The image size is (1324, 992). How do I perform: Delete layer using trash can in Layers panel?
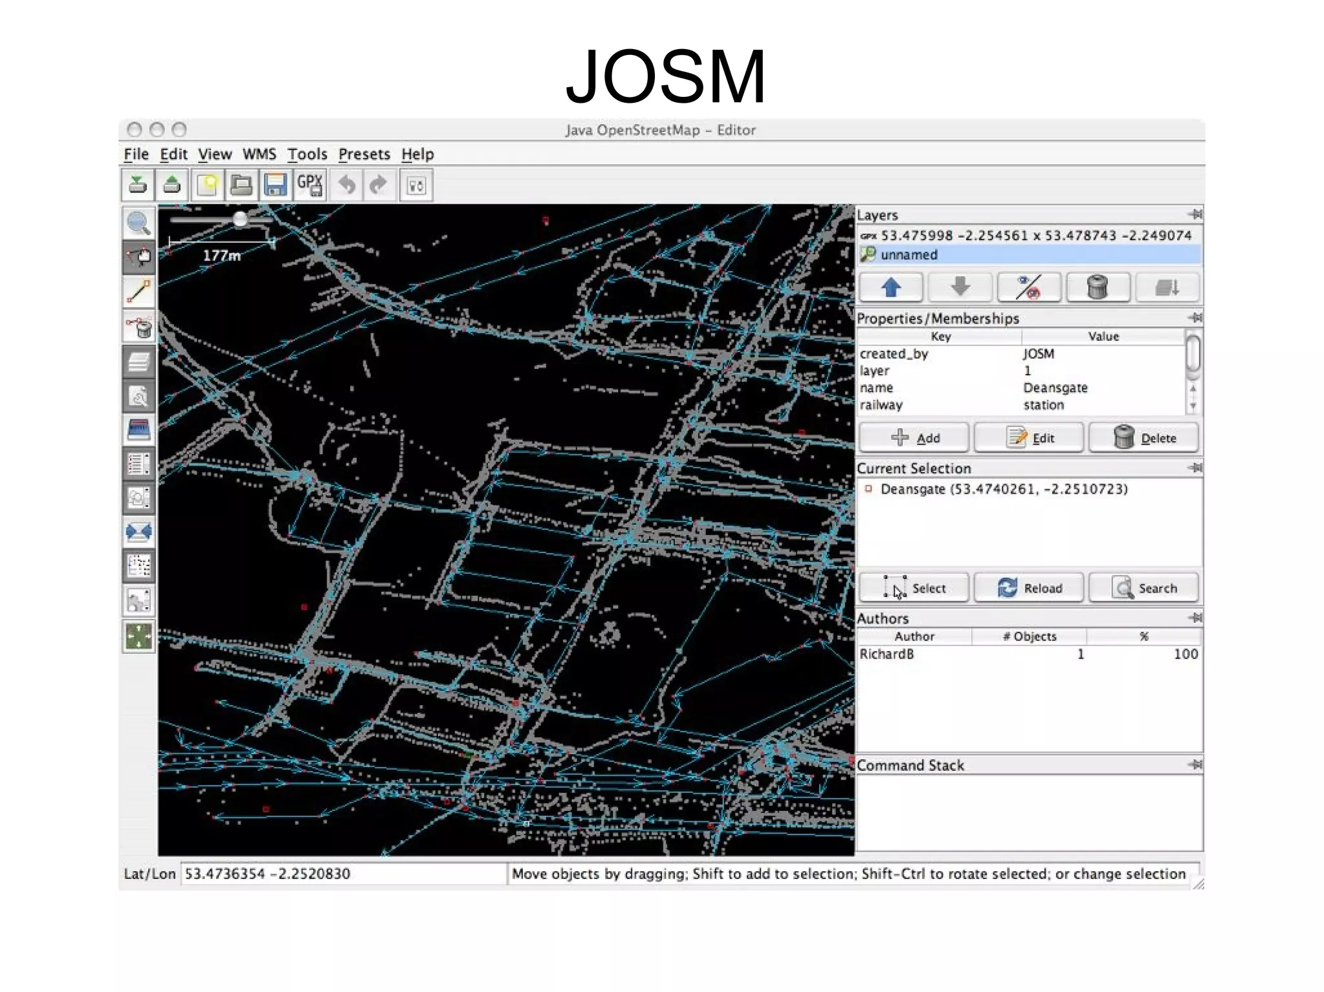[1098, 287]
